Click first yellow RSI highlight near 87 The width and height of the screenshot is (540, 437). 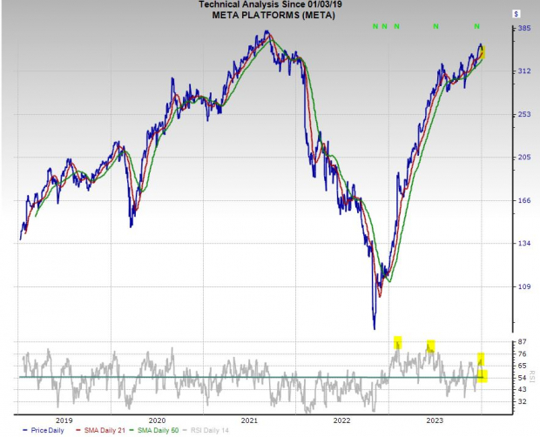(x=397, y=341)
